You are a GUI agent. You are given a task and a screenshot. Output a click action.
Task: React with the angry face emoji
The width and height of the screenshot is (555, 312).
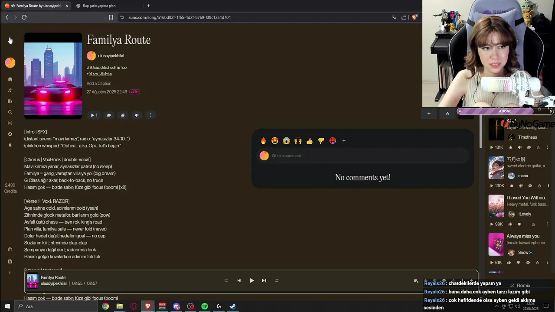(333, 140)
